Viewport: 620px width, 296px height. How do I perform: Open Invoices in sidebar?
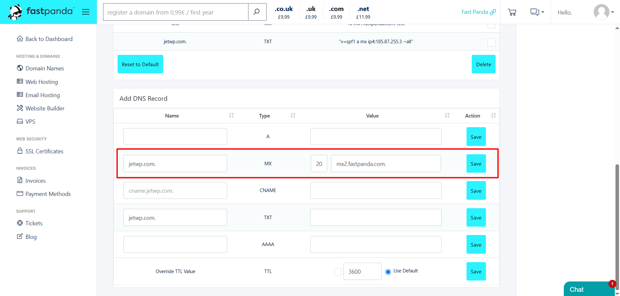point(31,180)
